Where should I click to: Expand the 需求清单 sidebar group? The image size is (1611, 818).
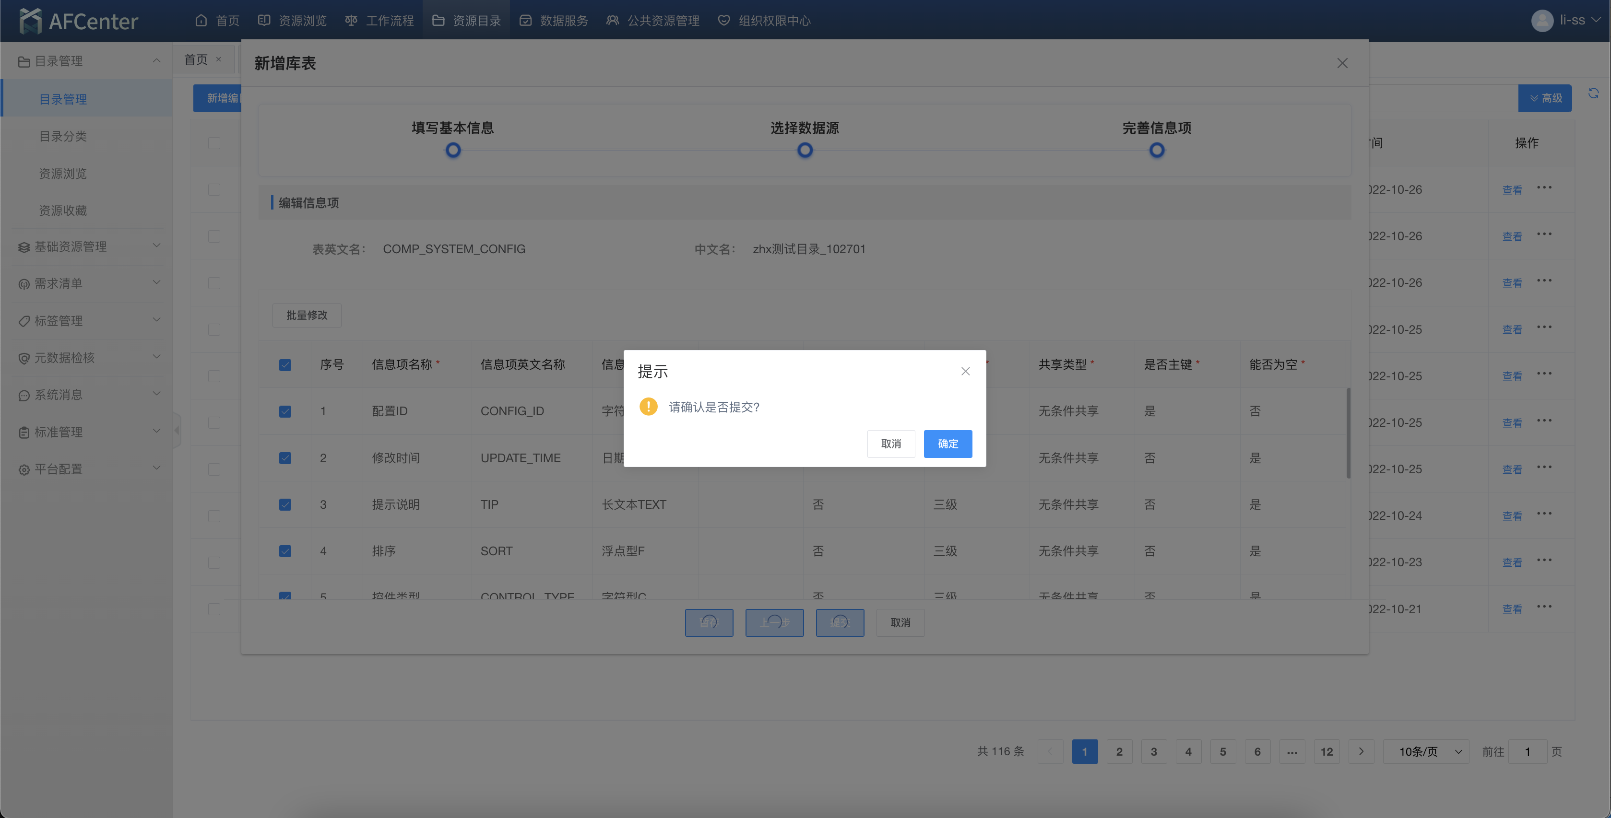coord(156,282)
